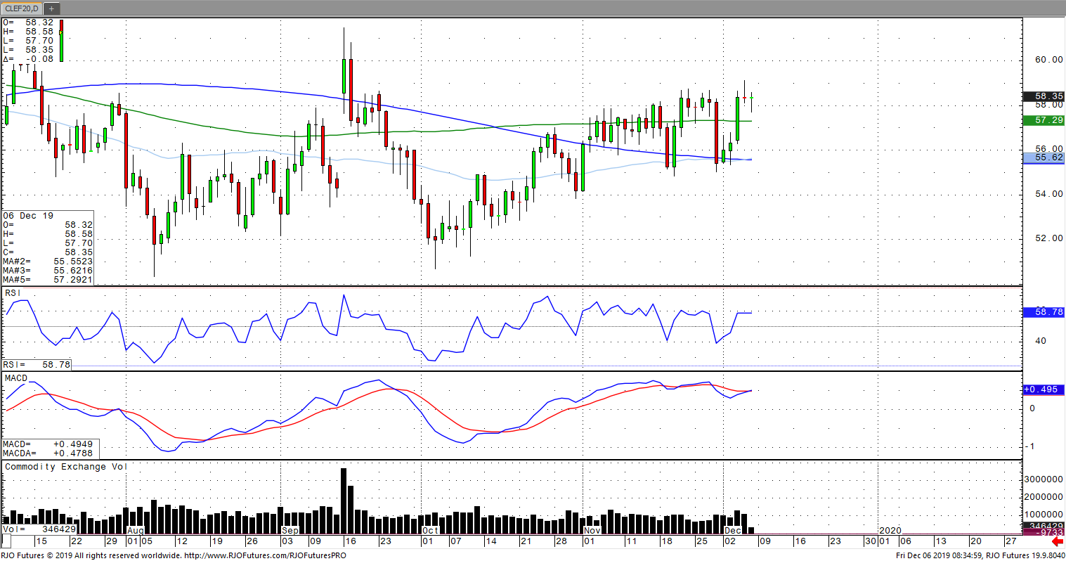Click the Oct month label on time axis
Image resolution: width=1066 pixels, height=561 pixels.
431,530
